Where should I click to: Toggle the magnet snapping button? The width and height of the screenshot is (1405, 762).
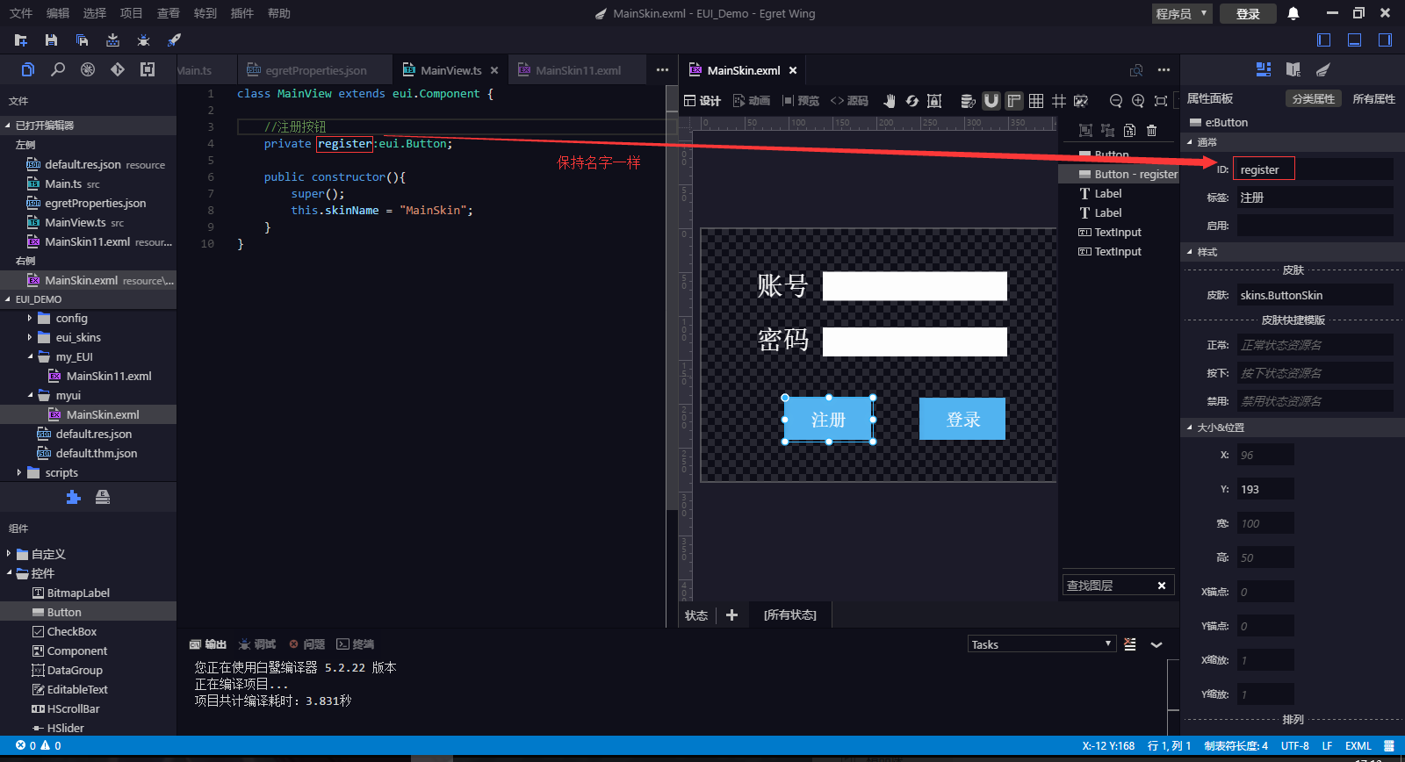click(991, 101)
